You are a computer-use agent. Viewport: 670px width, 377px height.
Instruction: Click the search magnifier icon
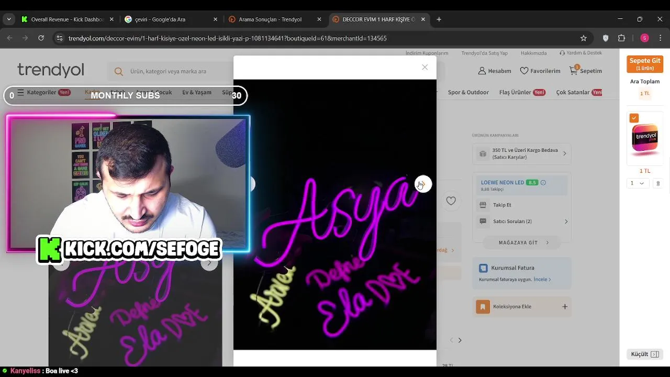pyautogui.click(x=119, y=71)
